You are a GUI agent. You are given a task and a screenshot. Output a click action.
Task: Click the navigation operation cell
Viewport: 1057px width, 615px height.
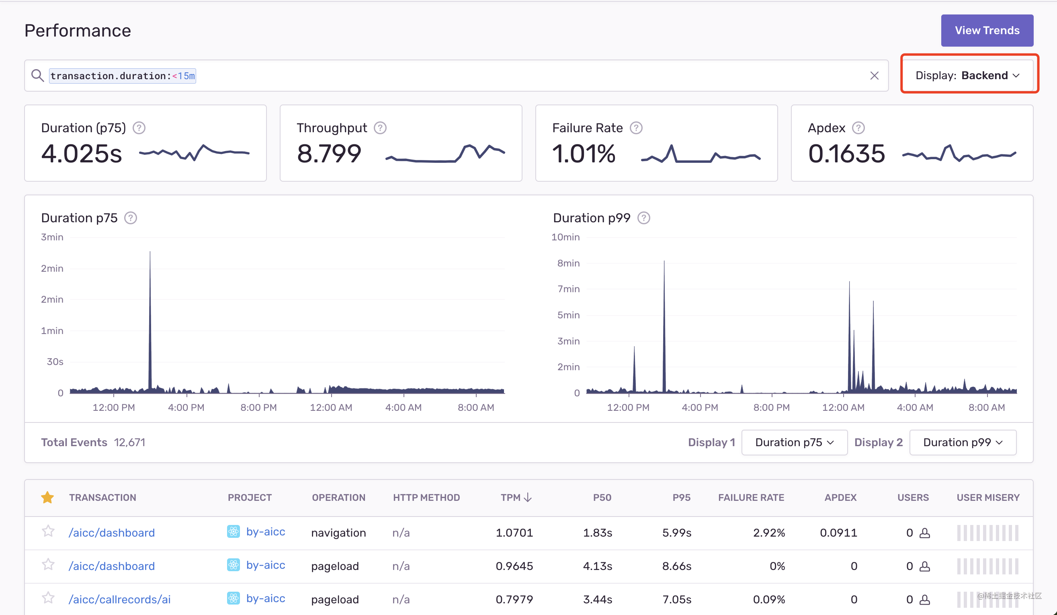338,533
